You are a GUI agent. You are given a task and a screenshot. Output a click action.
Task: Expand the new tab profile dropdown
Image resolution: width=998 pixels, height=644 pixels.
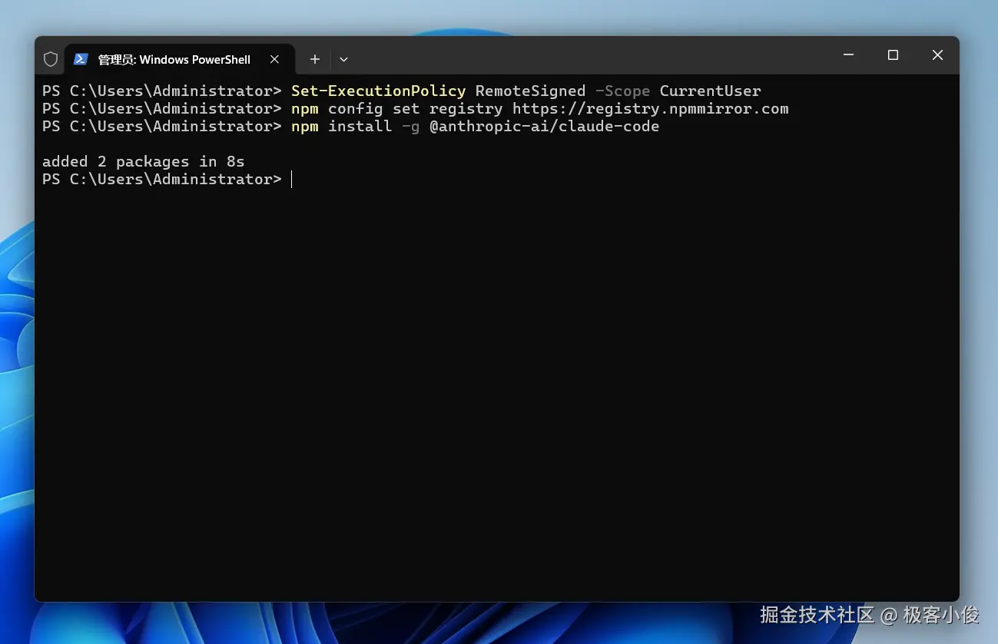(x=343, y=59)
